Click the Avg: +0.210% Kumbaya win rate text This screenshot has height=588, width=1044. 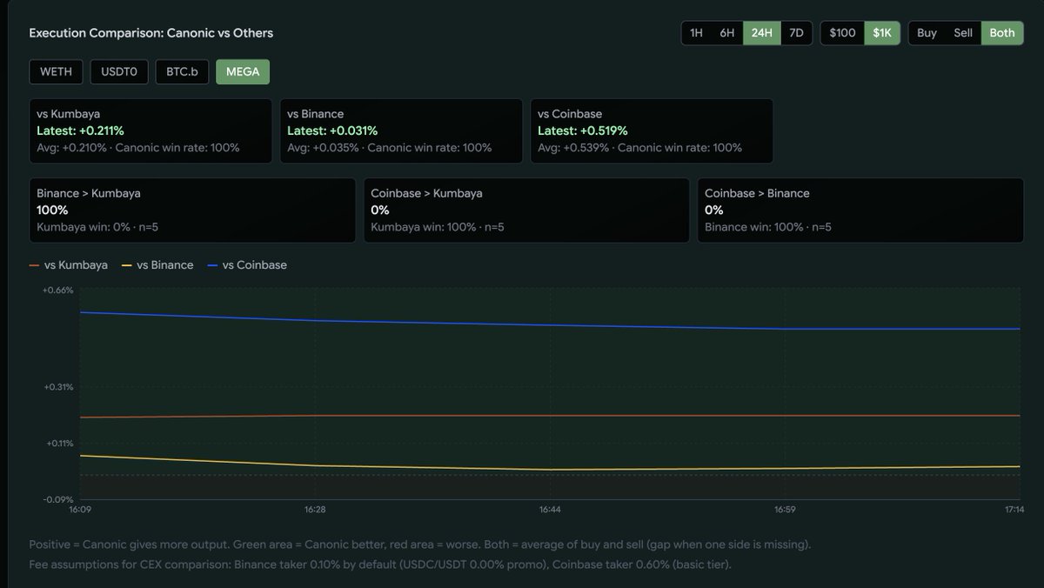137,148
